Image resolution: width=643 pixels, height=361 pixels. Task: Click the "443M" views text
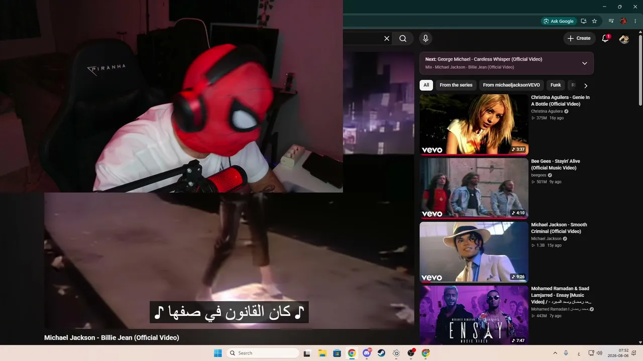(542, 316)
